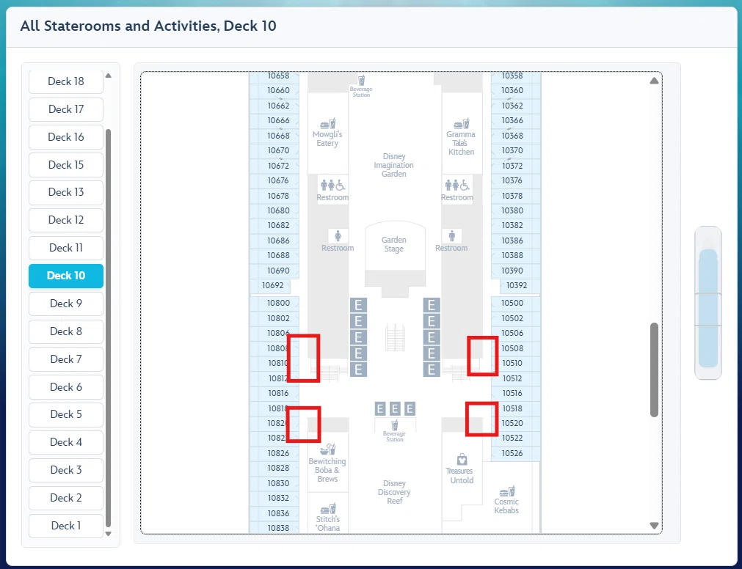Click the deck map vertical scrollbar thumb
The image size is (742, 569).
point(654,370)
